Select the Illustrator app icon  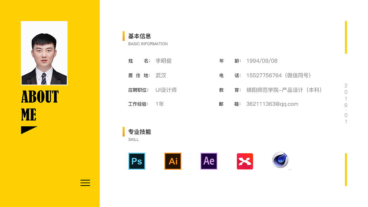tap(173, 161)
